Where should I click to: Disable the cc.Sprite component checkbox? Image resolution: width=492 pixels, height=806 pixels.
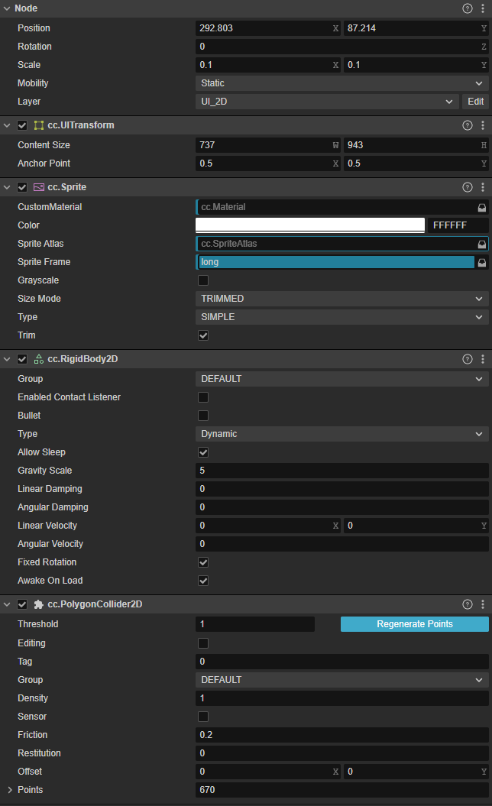(x=22, y=187)
